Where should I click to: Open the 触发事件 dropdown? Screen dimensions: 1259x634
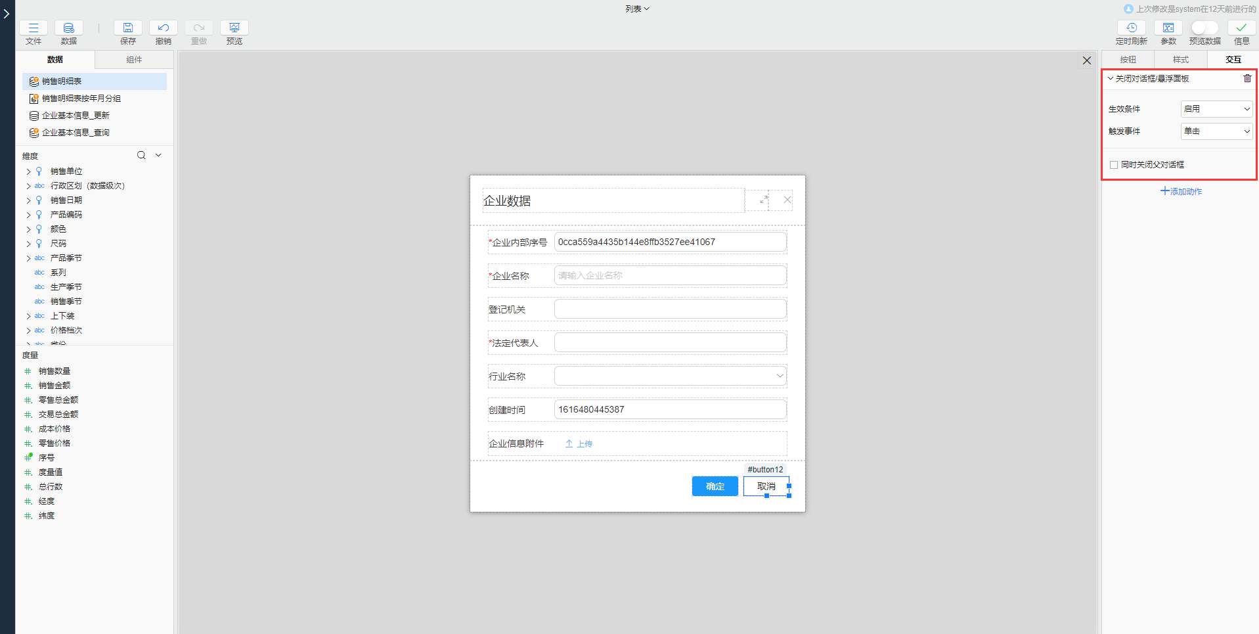pos(1216,131)
